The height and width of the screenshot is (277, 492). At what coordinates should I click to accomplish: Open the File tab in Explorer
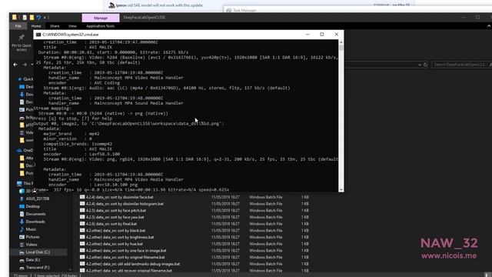click(x=18, y=26)
